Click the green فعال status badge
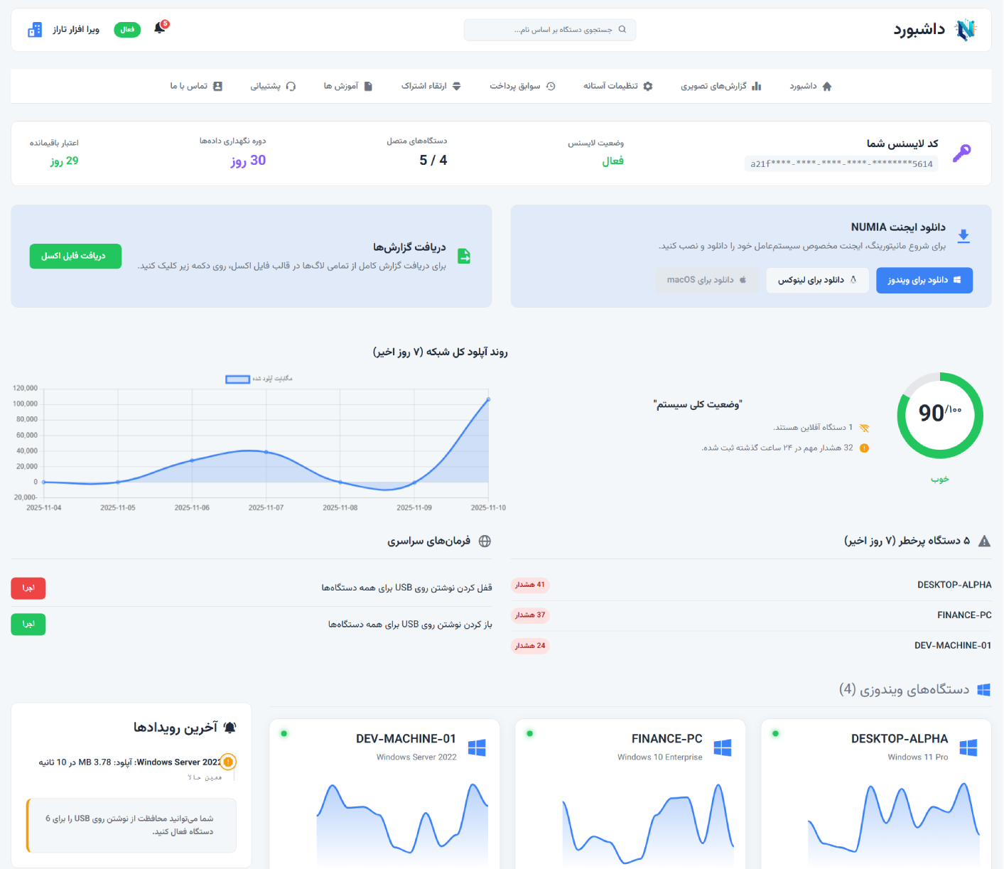 [x=127, y=30]
